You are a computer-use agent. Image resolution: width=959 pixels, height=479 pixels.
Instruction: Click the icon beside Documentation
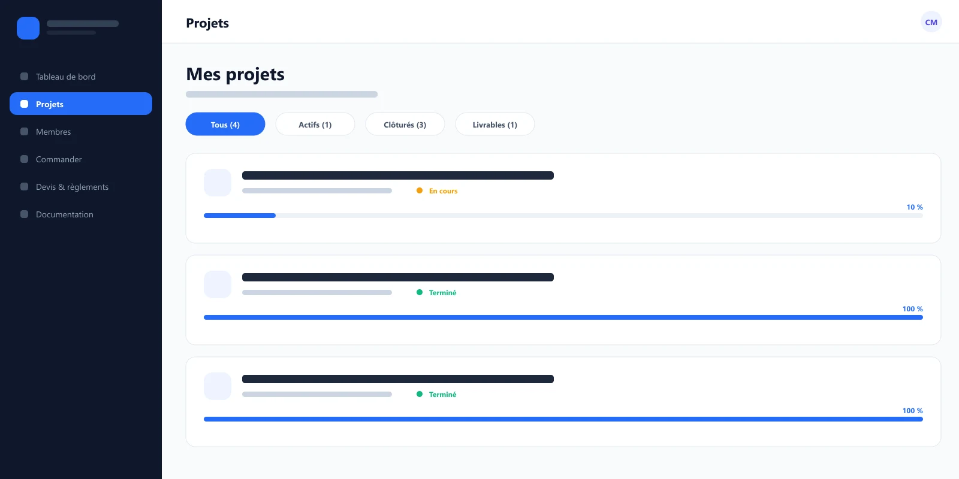coord(25,214)
